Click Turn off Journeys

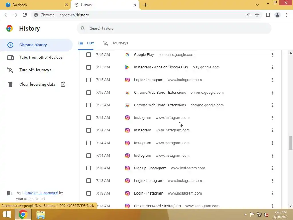(36, 70)
